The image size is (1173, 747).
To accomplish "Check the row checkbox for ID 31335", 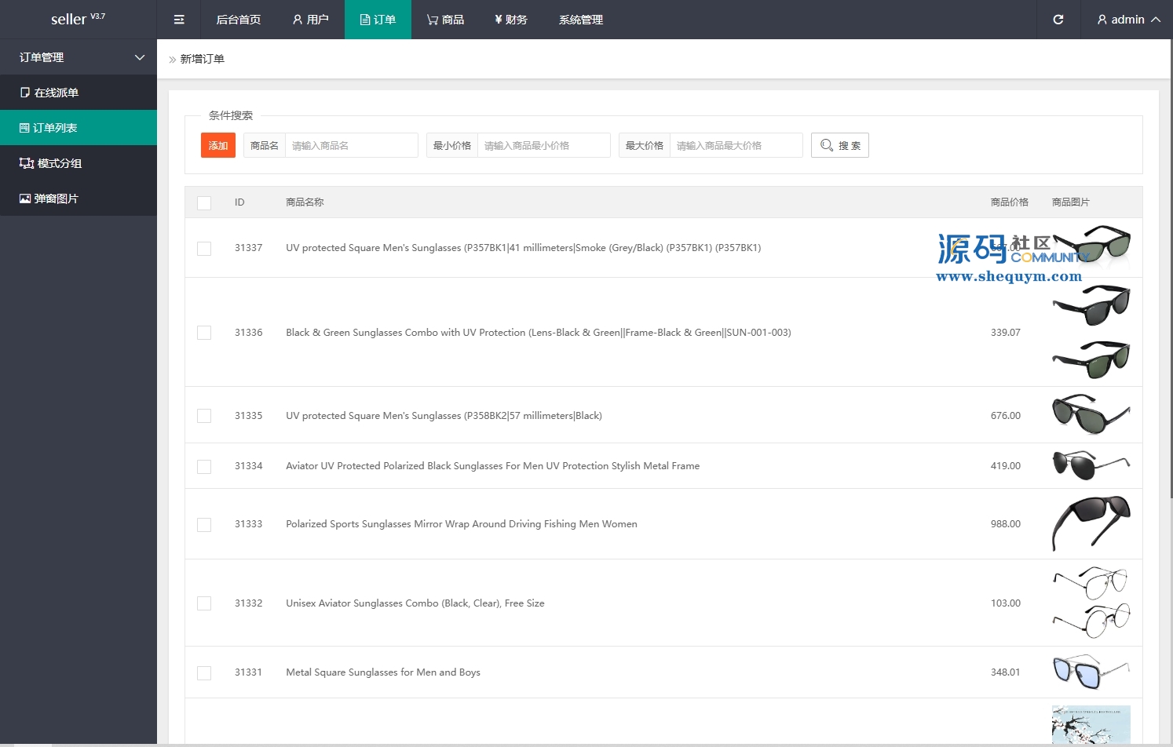I will click(x=204, y=416).
